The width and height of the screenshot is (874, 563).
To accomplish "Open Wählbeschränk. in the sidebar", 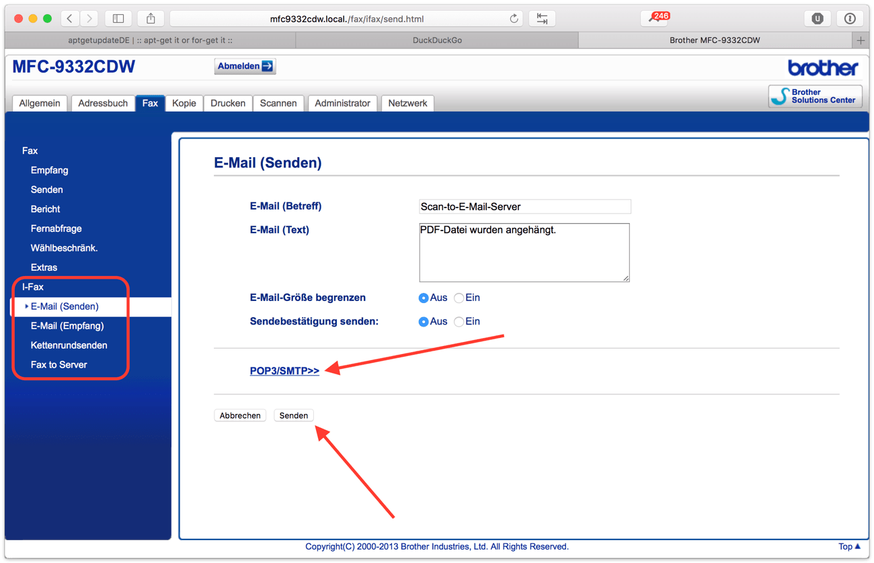I will click(64, 249).
